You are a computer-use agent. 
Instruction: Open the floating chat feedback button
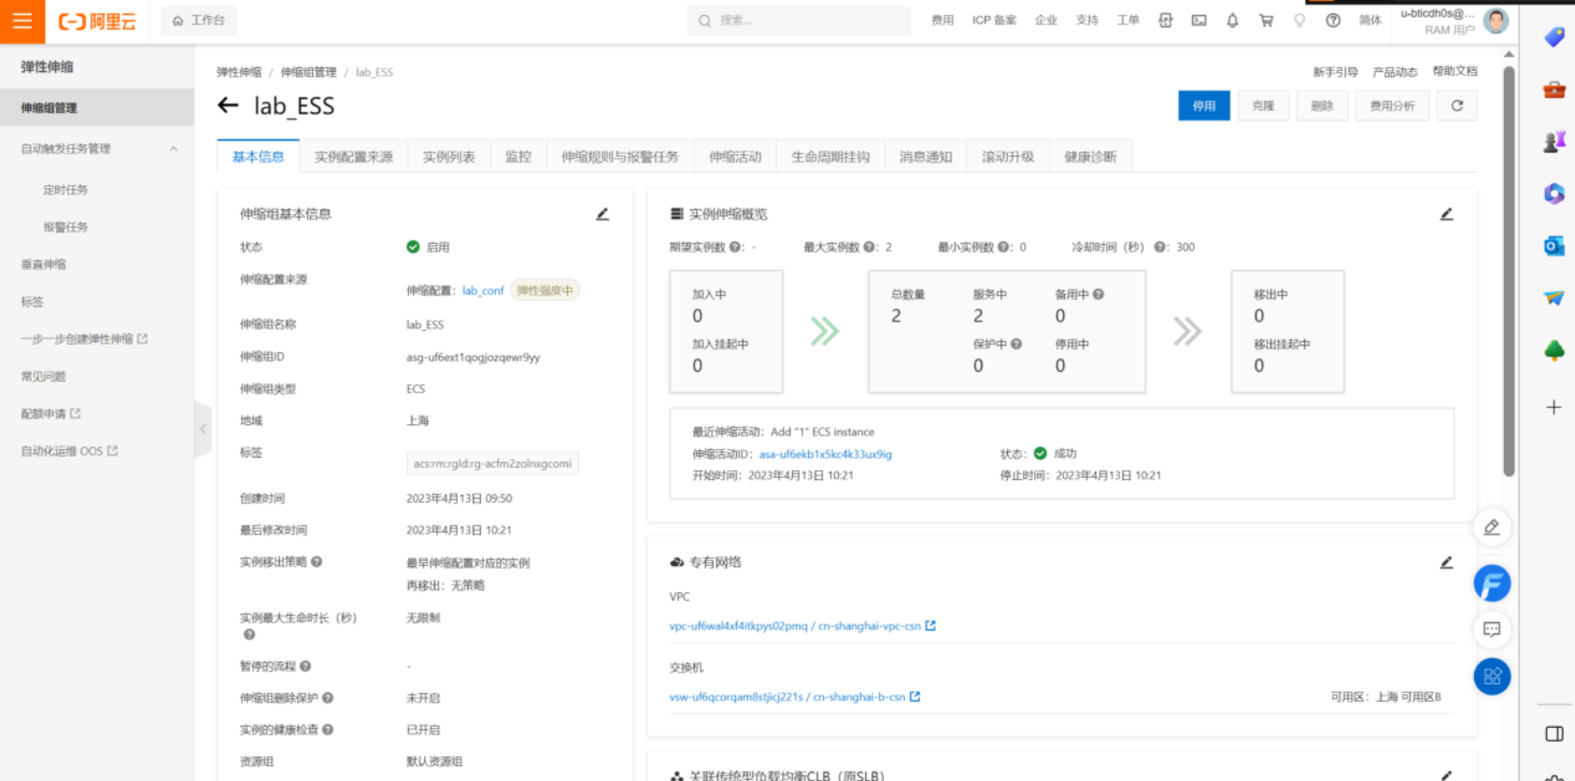tap(1492, 630)
